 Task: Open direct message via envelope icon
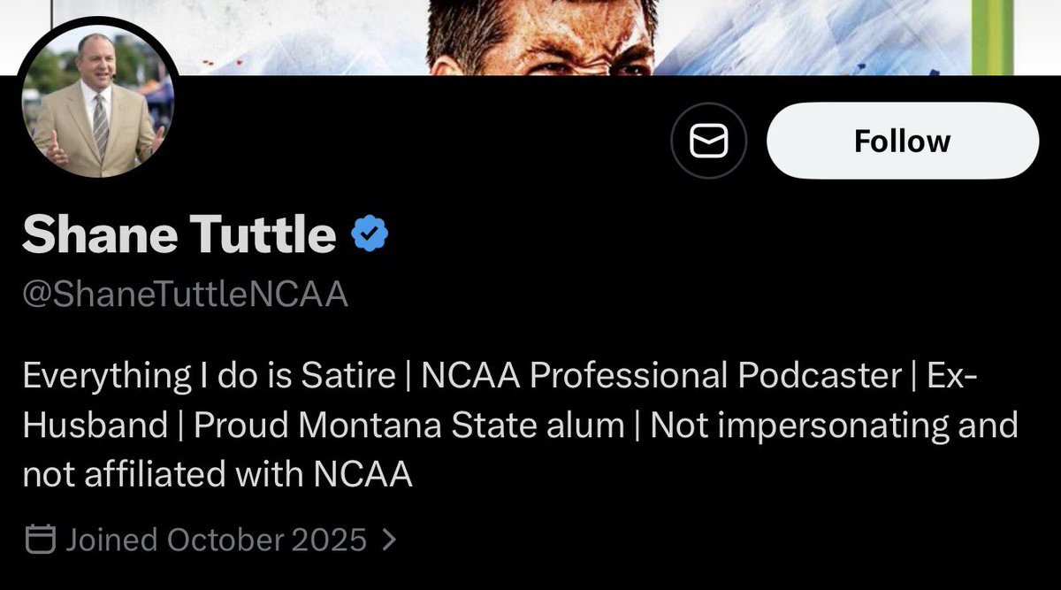[708, 142]
